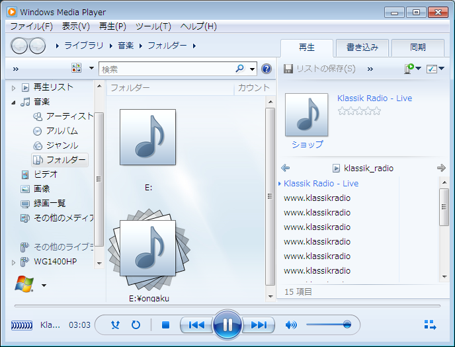This screenshot has width=455, height=347.
Task: Select the フォルダー library node
Action: [x=60, y=160]
